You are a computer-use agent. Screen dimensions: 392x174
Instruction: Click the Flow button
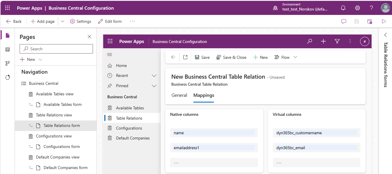click(282, 57)
